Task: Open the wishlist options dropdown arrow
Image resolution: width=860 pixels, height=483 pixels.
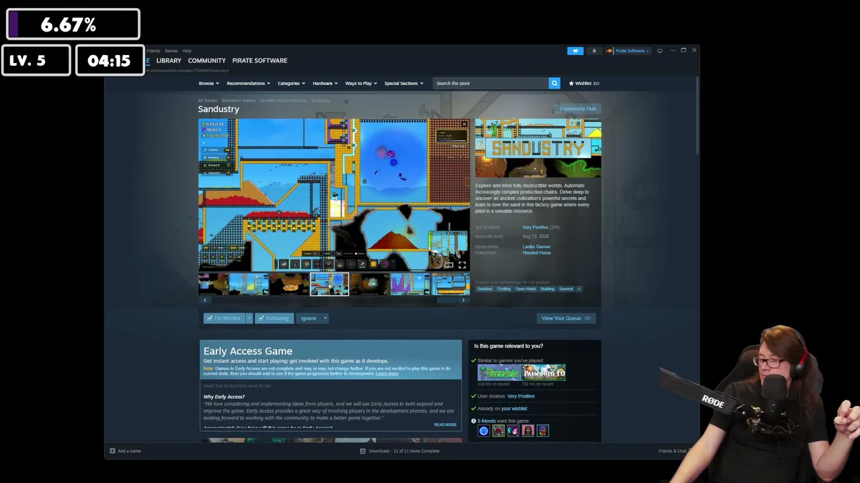Action: pyautogui.click(x=249, y=318)
